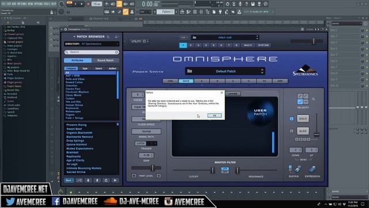Switch to the FX page tab
The width and height of the screenshot is (369, 208).
point(264,81)
